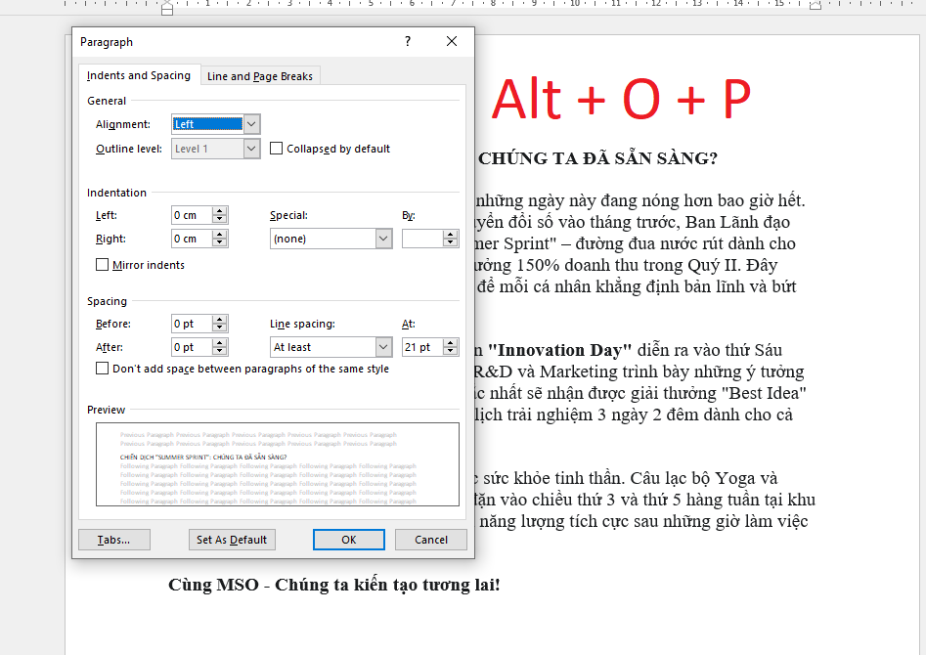
Task: Close the Paragraph dialog
Action: point(451,42)
